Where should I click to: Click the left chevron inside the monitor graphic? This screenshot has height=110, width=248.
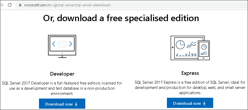[x=54, y=44]
